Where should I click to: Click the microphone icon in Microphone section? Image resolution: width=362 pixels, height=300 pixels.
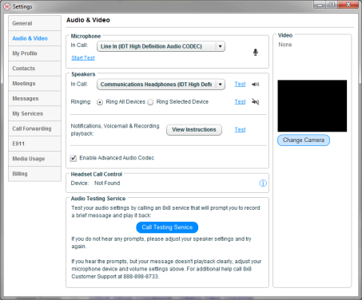256,52
